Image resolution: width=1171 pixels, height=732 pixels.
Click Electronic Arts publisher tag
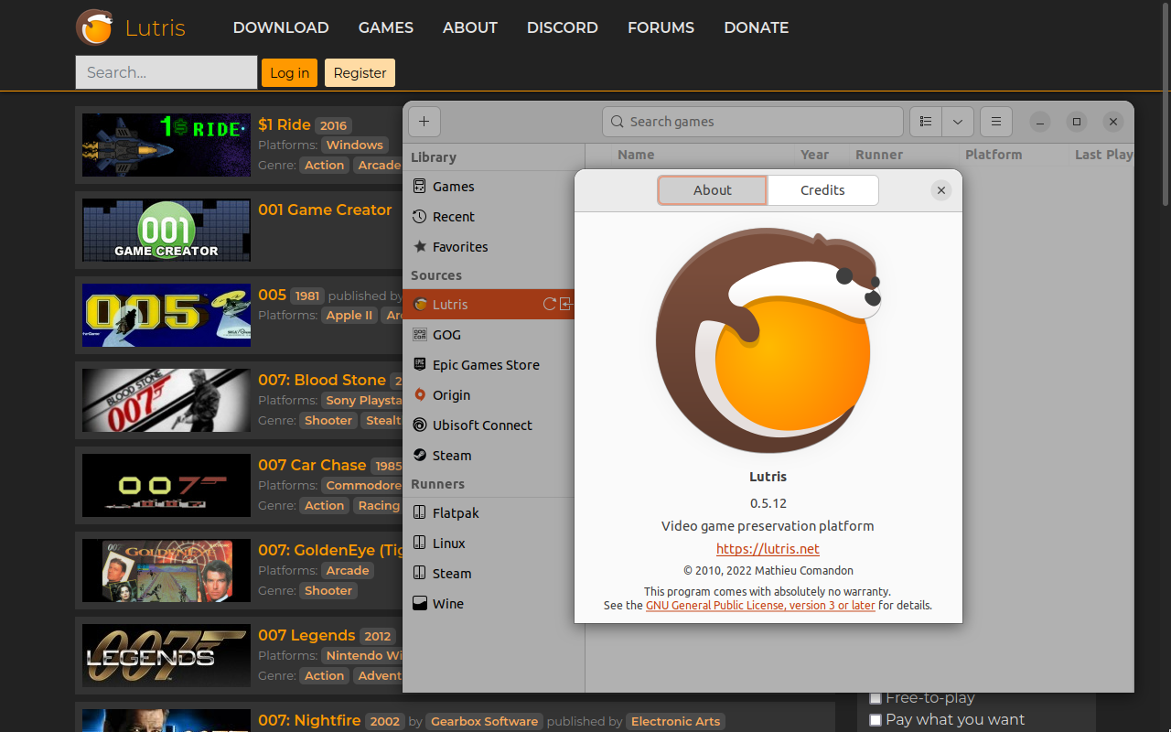676,721
